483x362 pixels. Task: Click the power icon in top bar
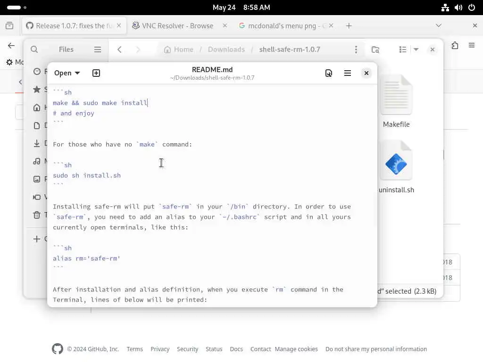click(472, 8)
